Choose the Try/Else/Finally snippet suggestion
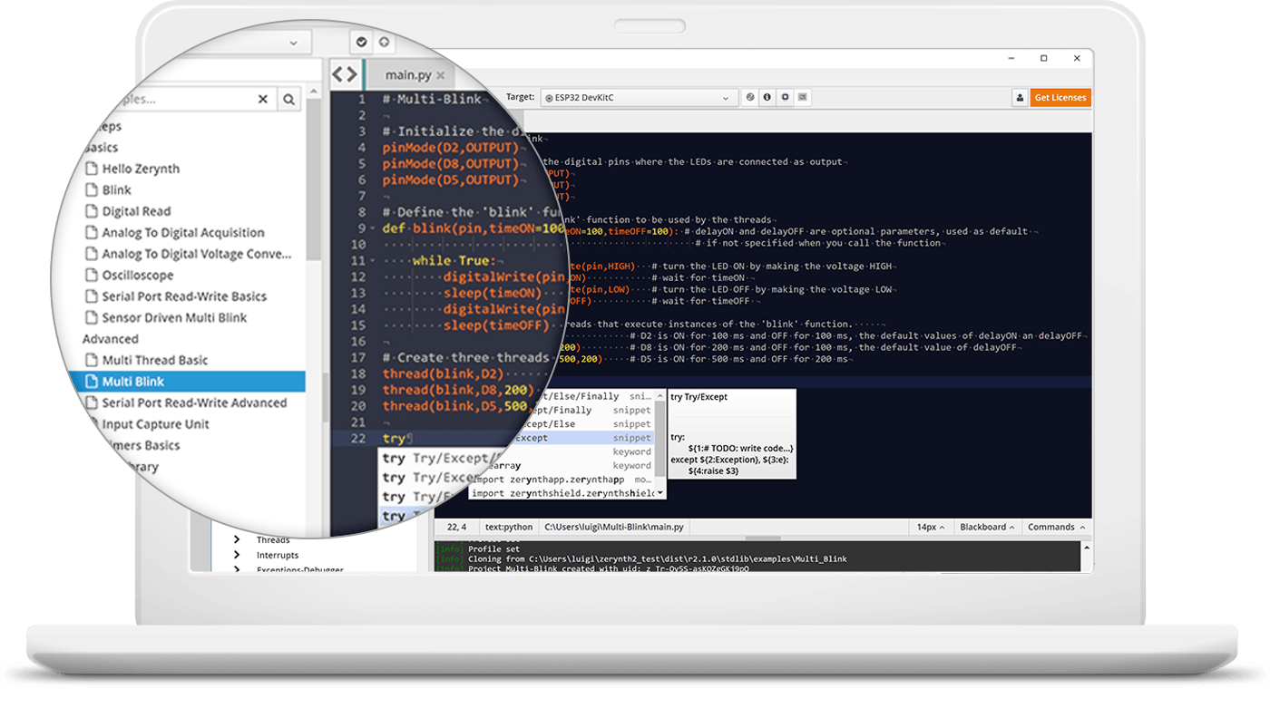 (593, 396)
